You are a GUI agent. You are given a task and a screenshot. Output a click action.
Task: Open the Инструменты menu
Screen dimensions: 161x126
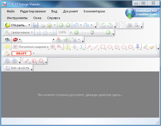click(x=17, y=18)
